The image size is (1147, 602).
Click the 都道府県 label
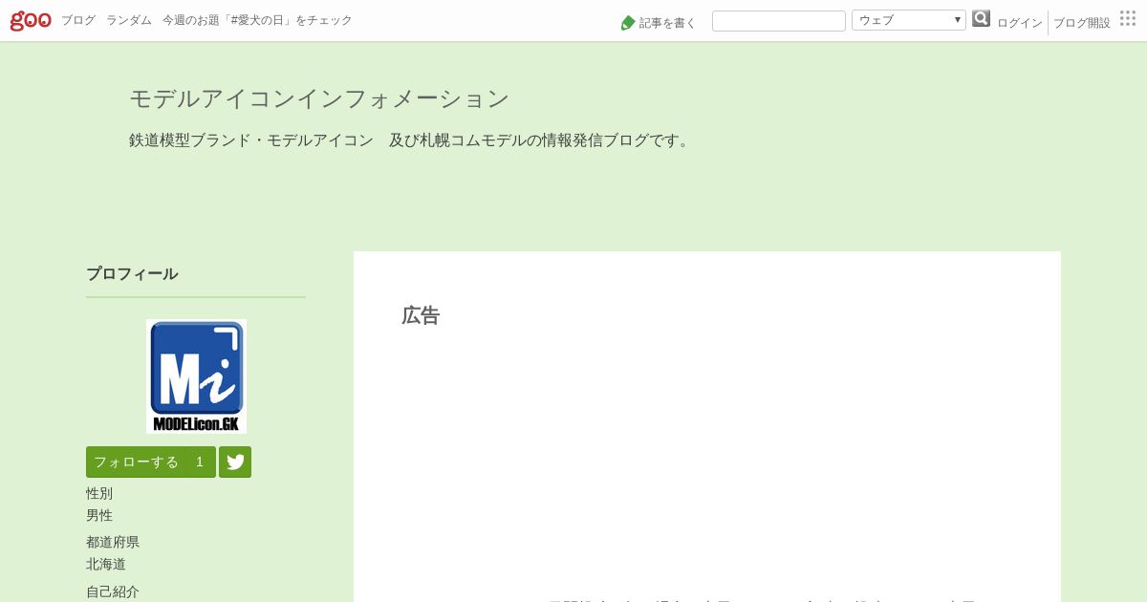113,542
